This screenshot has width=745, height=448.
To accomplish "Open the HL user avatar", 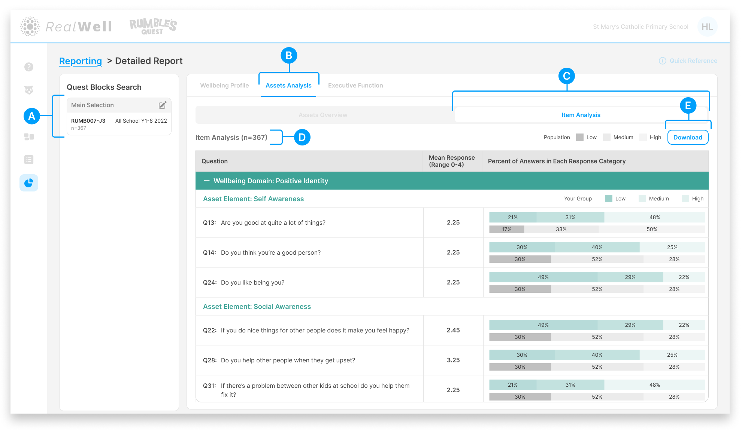I will coord(707,27).
